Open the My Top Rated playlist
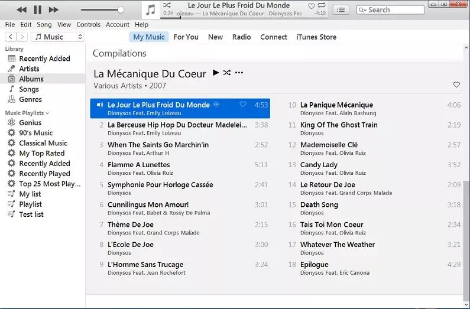The height and width of the screenshot is (309, 470). (x=43, y=153)
